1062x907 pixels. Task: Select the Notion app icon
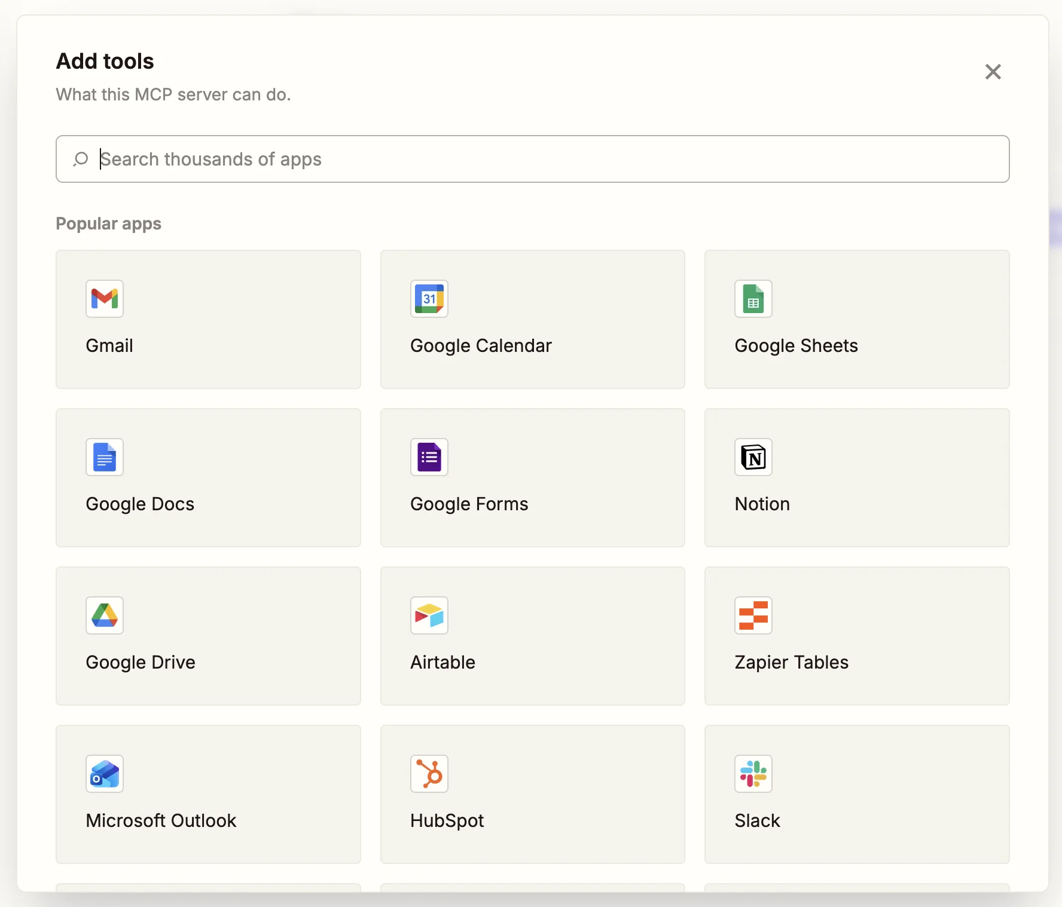click(753, 458)
